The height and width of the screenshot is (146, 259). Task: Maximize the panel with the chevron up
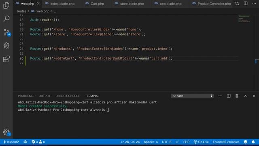(x=246, y=96)
